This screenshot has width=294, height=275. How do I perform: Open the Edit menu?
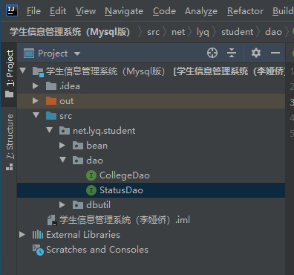[58, 11]
